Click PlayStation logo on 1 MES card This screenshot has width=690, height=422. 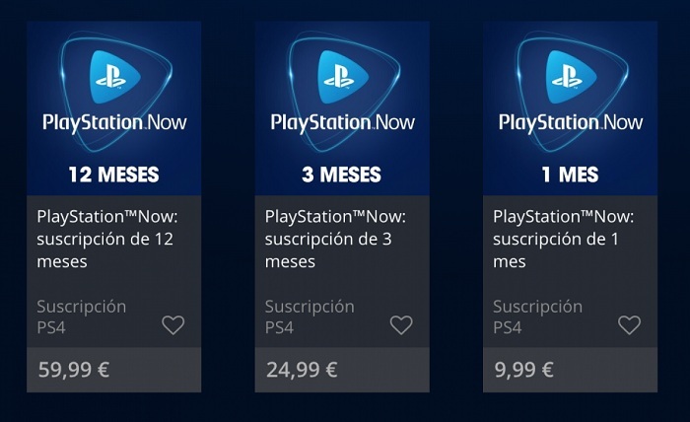click(570, 72)
